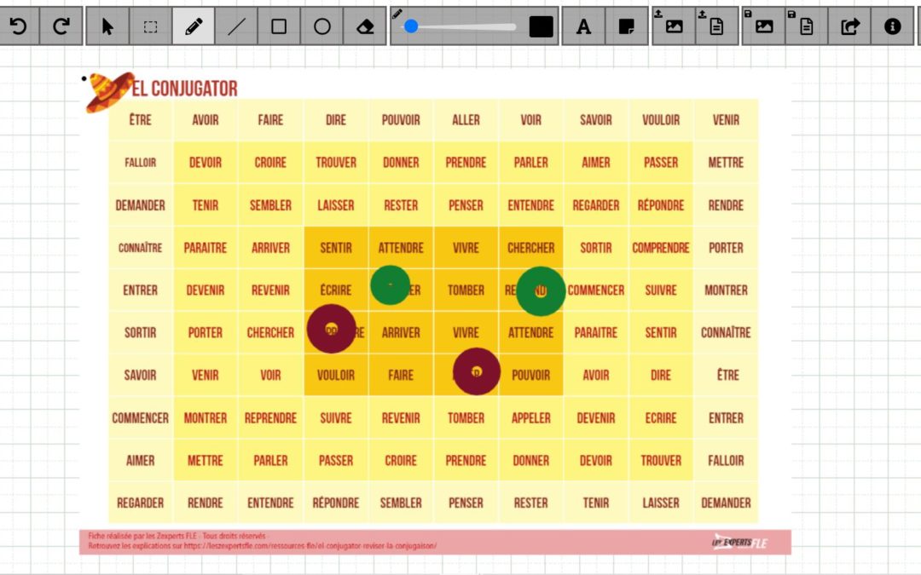
Task: Click the redo arrow button
Action: click(61, 26)
